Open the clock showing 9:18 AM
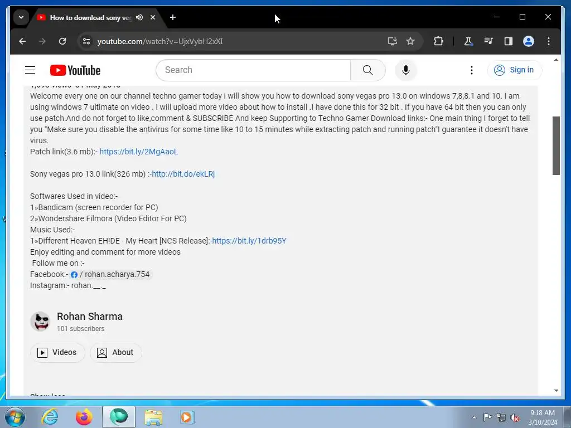This screenshot has width=571, height=428. coord(542,417)
